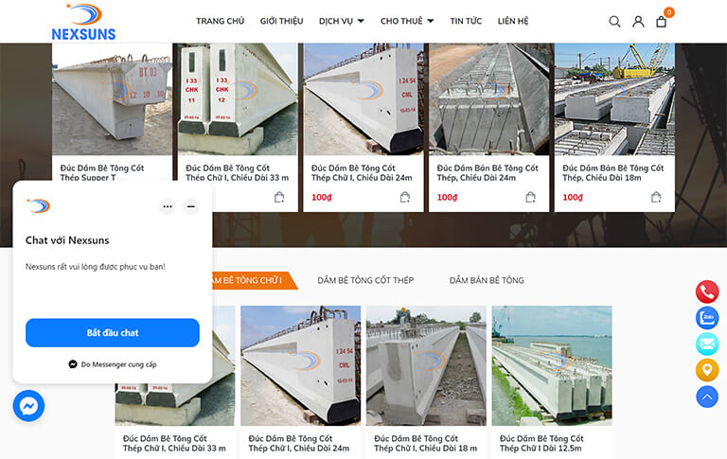Open lower Chữ I Dài 12.5m title

tap(541, 443)
